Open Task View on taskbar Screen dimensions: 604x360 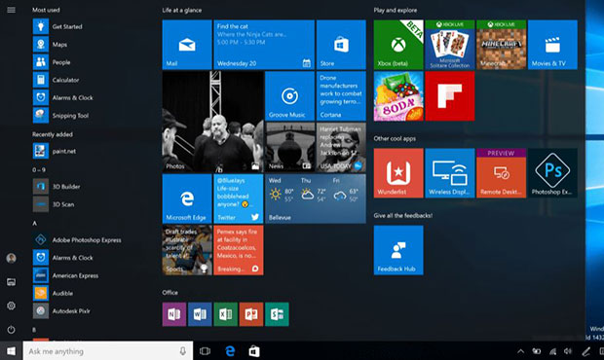(205, 351)
